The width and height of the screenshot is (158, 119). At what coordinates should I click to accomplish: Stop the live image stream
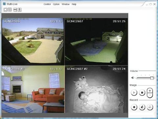point(142,93)
